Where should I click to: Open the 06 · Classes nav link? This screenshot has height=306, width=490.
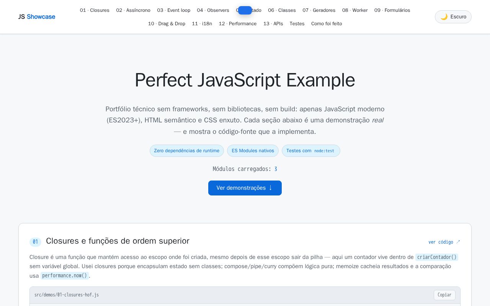tap(282, 10)
